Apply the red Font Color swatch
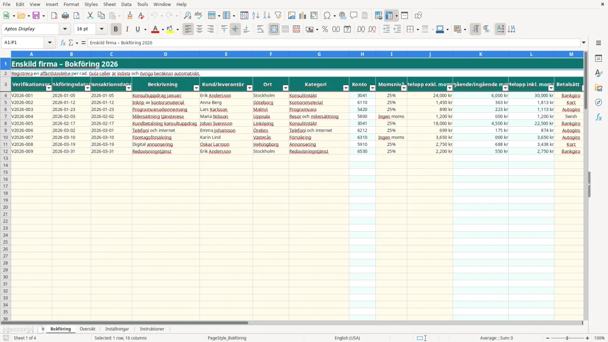The image size is (608, 342). pyautogui.click(x=155, y=29)
